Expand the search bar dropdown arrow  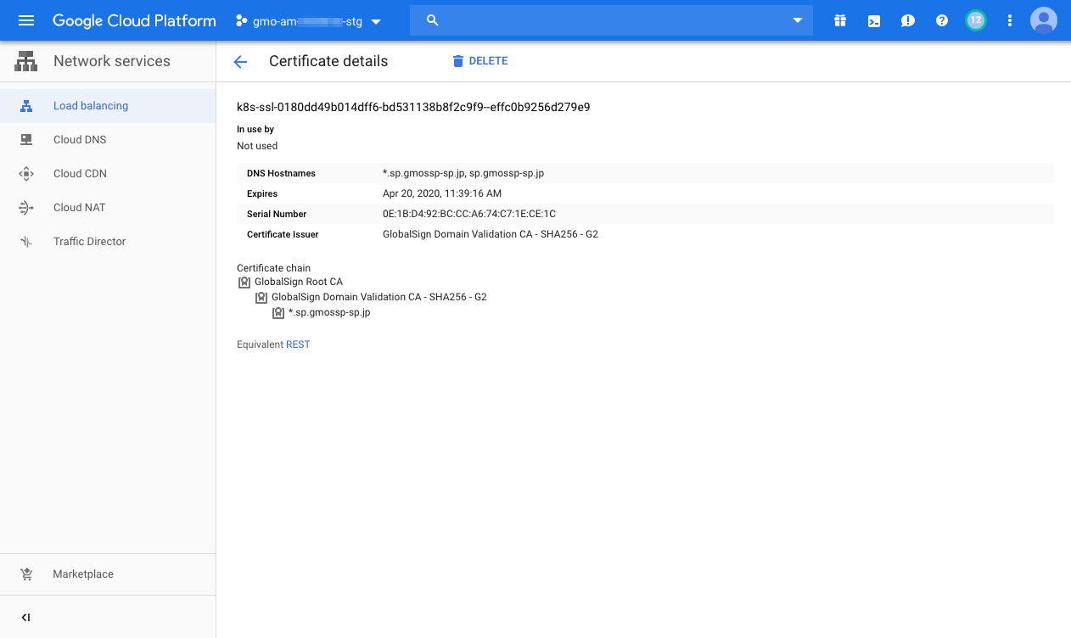[797, 20]
